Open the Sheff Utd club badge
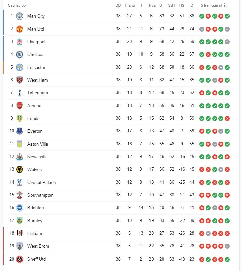This screenshot has height=271, width=242. pyautogui.click(x=20, y=259)
